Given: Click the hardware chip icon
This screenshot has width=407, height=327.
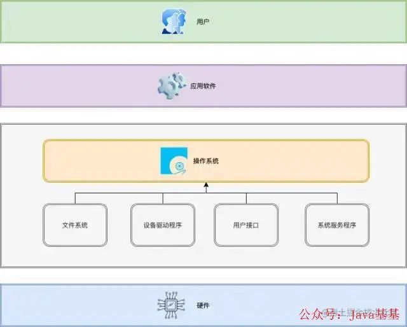Looking at the screenshot, I should (171, 305).
